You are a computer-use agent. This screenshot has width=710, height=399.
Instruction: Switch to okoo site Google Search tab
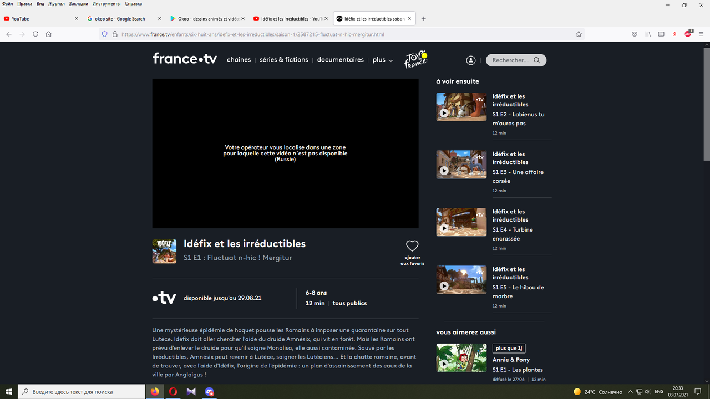pos(125,18)
